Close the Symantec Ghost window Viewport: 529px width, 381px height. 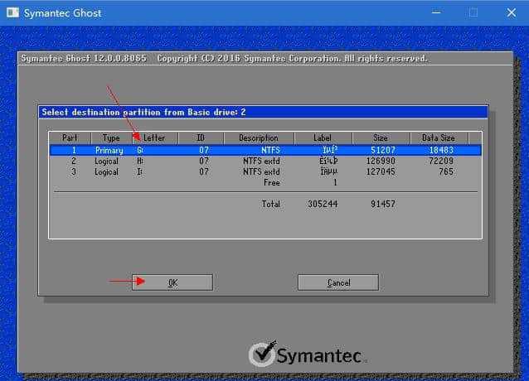click(x=511, y=12)
